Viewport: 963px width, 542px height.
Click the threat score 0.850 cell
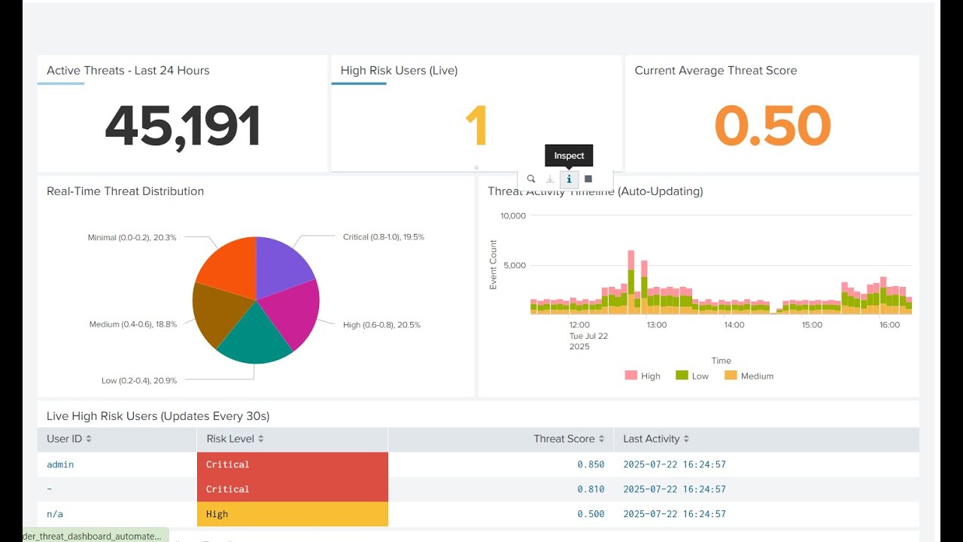point(591,464)
